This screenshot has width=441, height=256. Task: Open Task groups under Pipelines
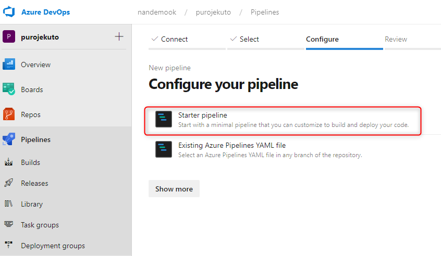tap(40, 225)
